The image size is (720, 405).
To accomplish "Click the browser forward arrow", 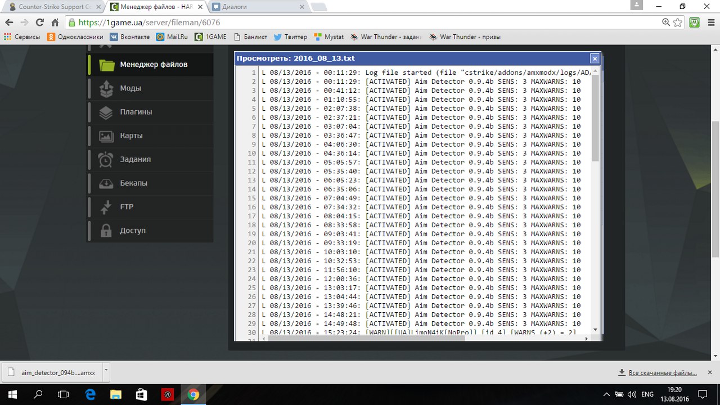I will [24, 22].
